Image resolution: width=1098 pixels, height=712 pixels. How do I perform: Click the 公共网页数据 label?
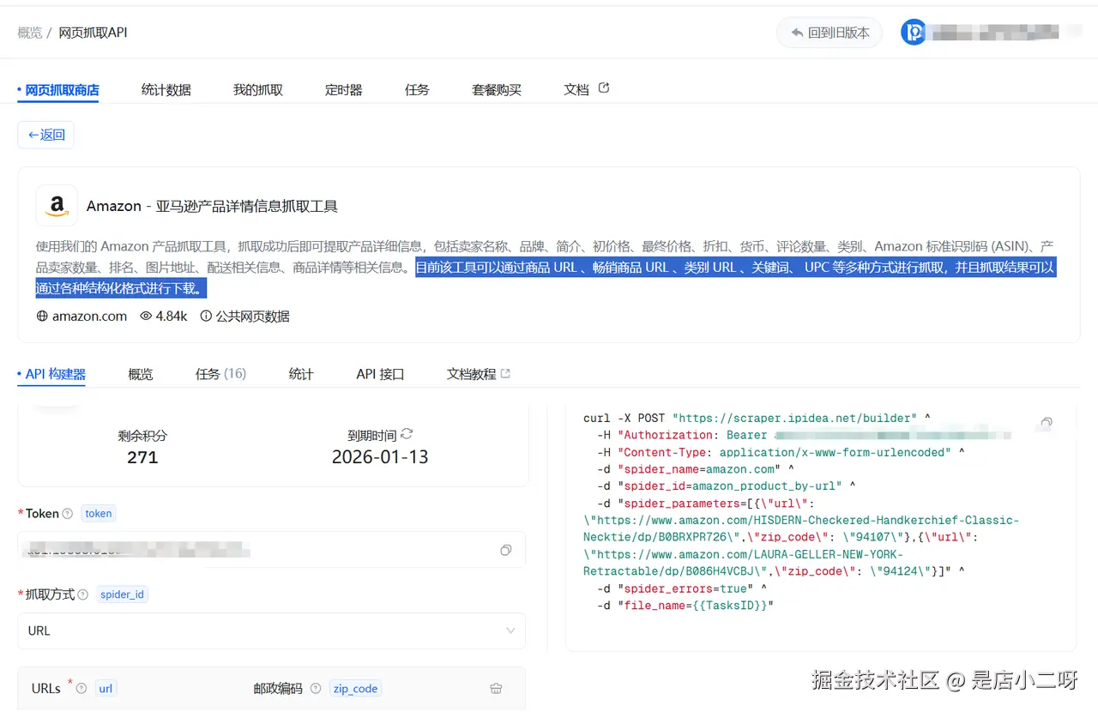253,317
